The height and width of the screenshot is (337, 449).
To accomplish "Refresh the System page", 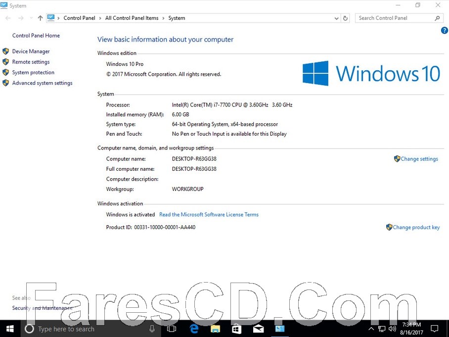I will [345, 18].
